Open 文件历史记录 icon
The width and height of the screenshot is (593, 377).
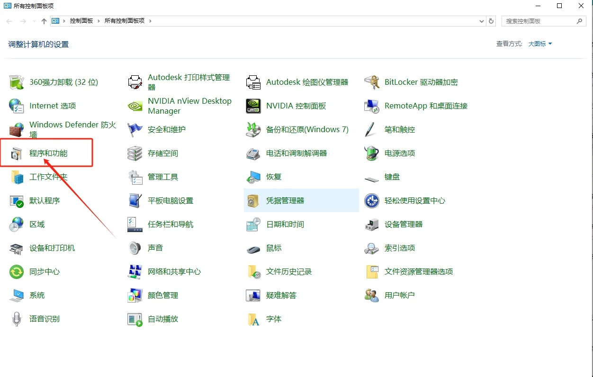pyautogui.click(x=253, y=271)
